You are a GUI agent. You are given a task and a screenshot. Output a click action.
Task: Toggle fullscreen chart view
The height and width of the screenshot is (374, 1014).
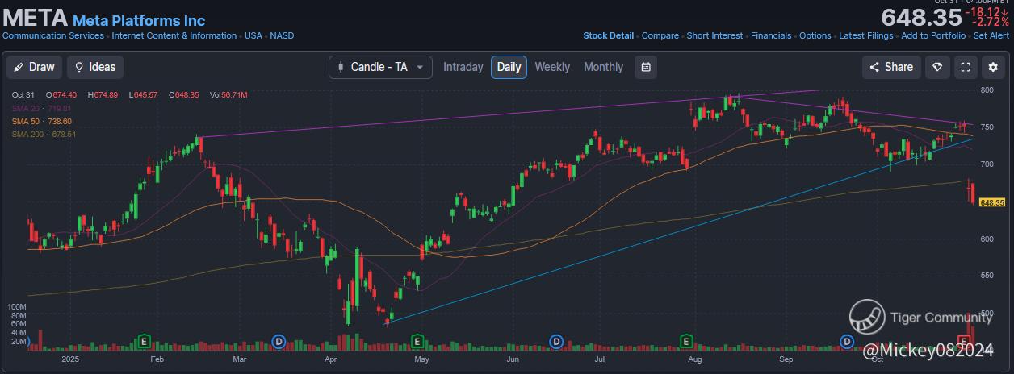pyautogui.click(x=966, y=67)
